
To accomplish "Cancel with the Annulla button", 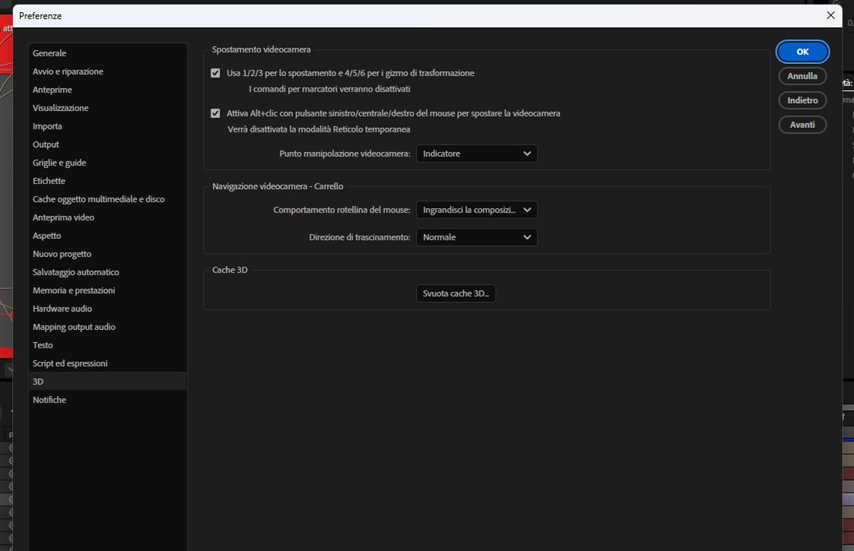I will click(803, 76).
